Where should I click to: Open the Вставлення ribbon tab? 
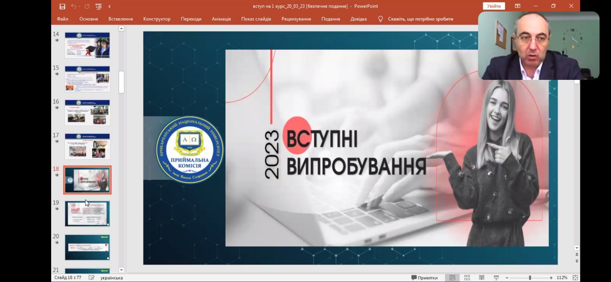coord(120,19)
